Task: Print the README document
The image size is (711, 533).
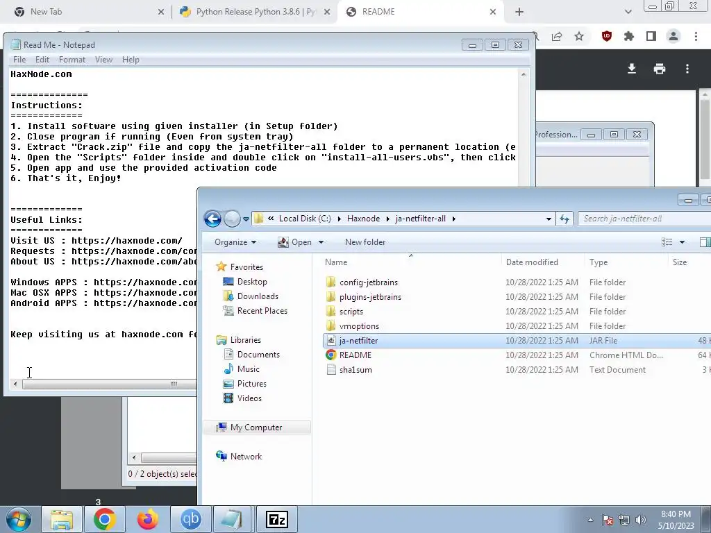Action: pyautogui.click(x=660, y=69)
